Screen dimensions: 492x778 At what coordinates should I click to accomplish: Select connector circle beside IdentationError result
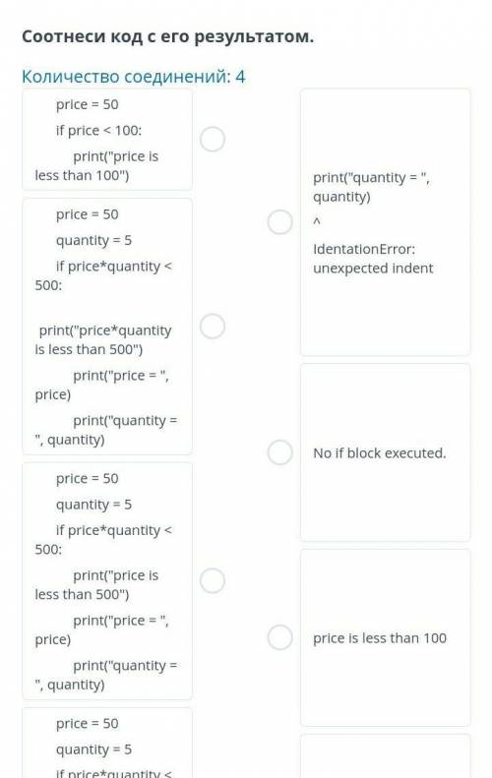(280, 221)
